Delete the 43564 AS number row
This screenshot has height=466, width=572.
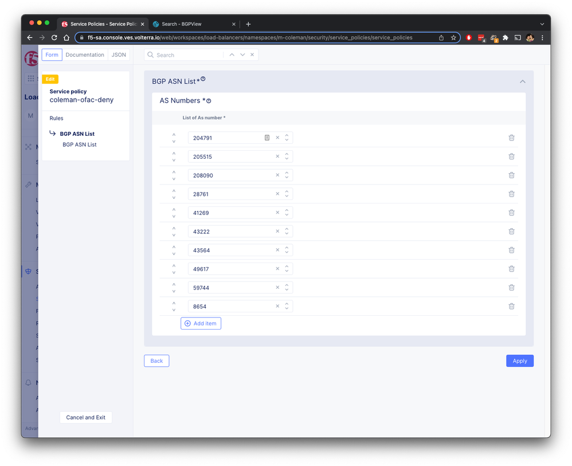point(511,250)
